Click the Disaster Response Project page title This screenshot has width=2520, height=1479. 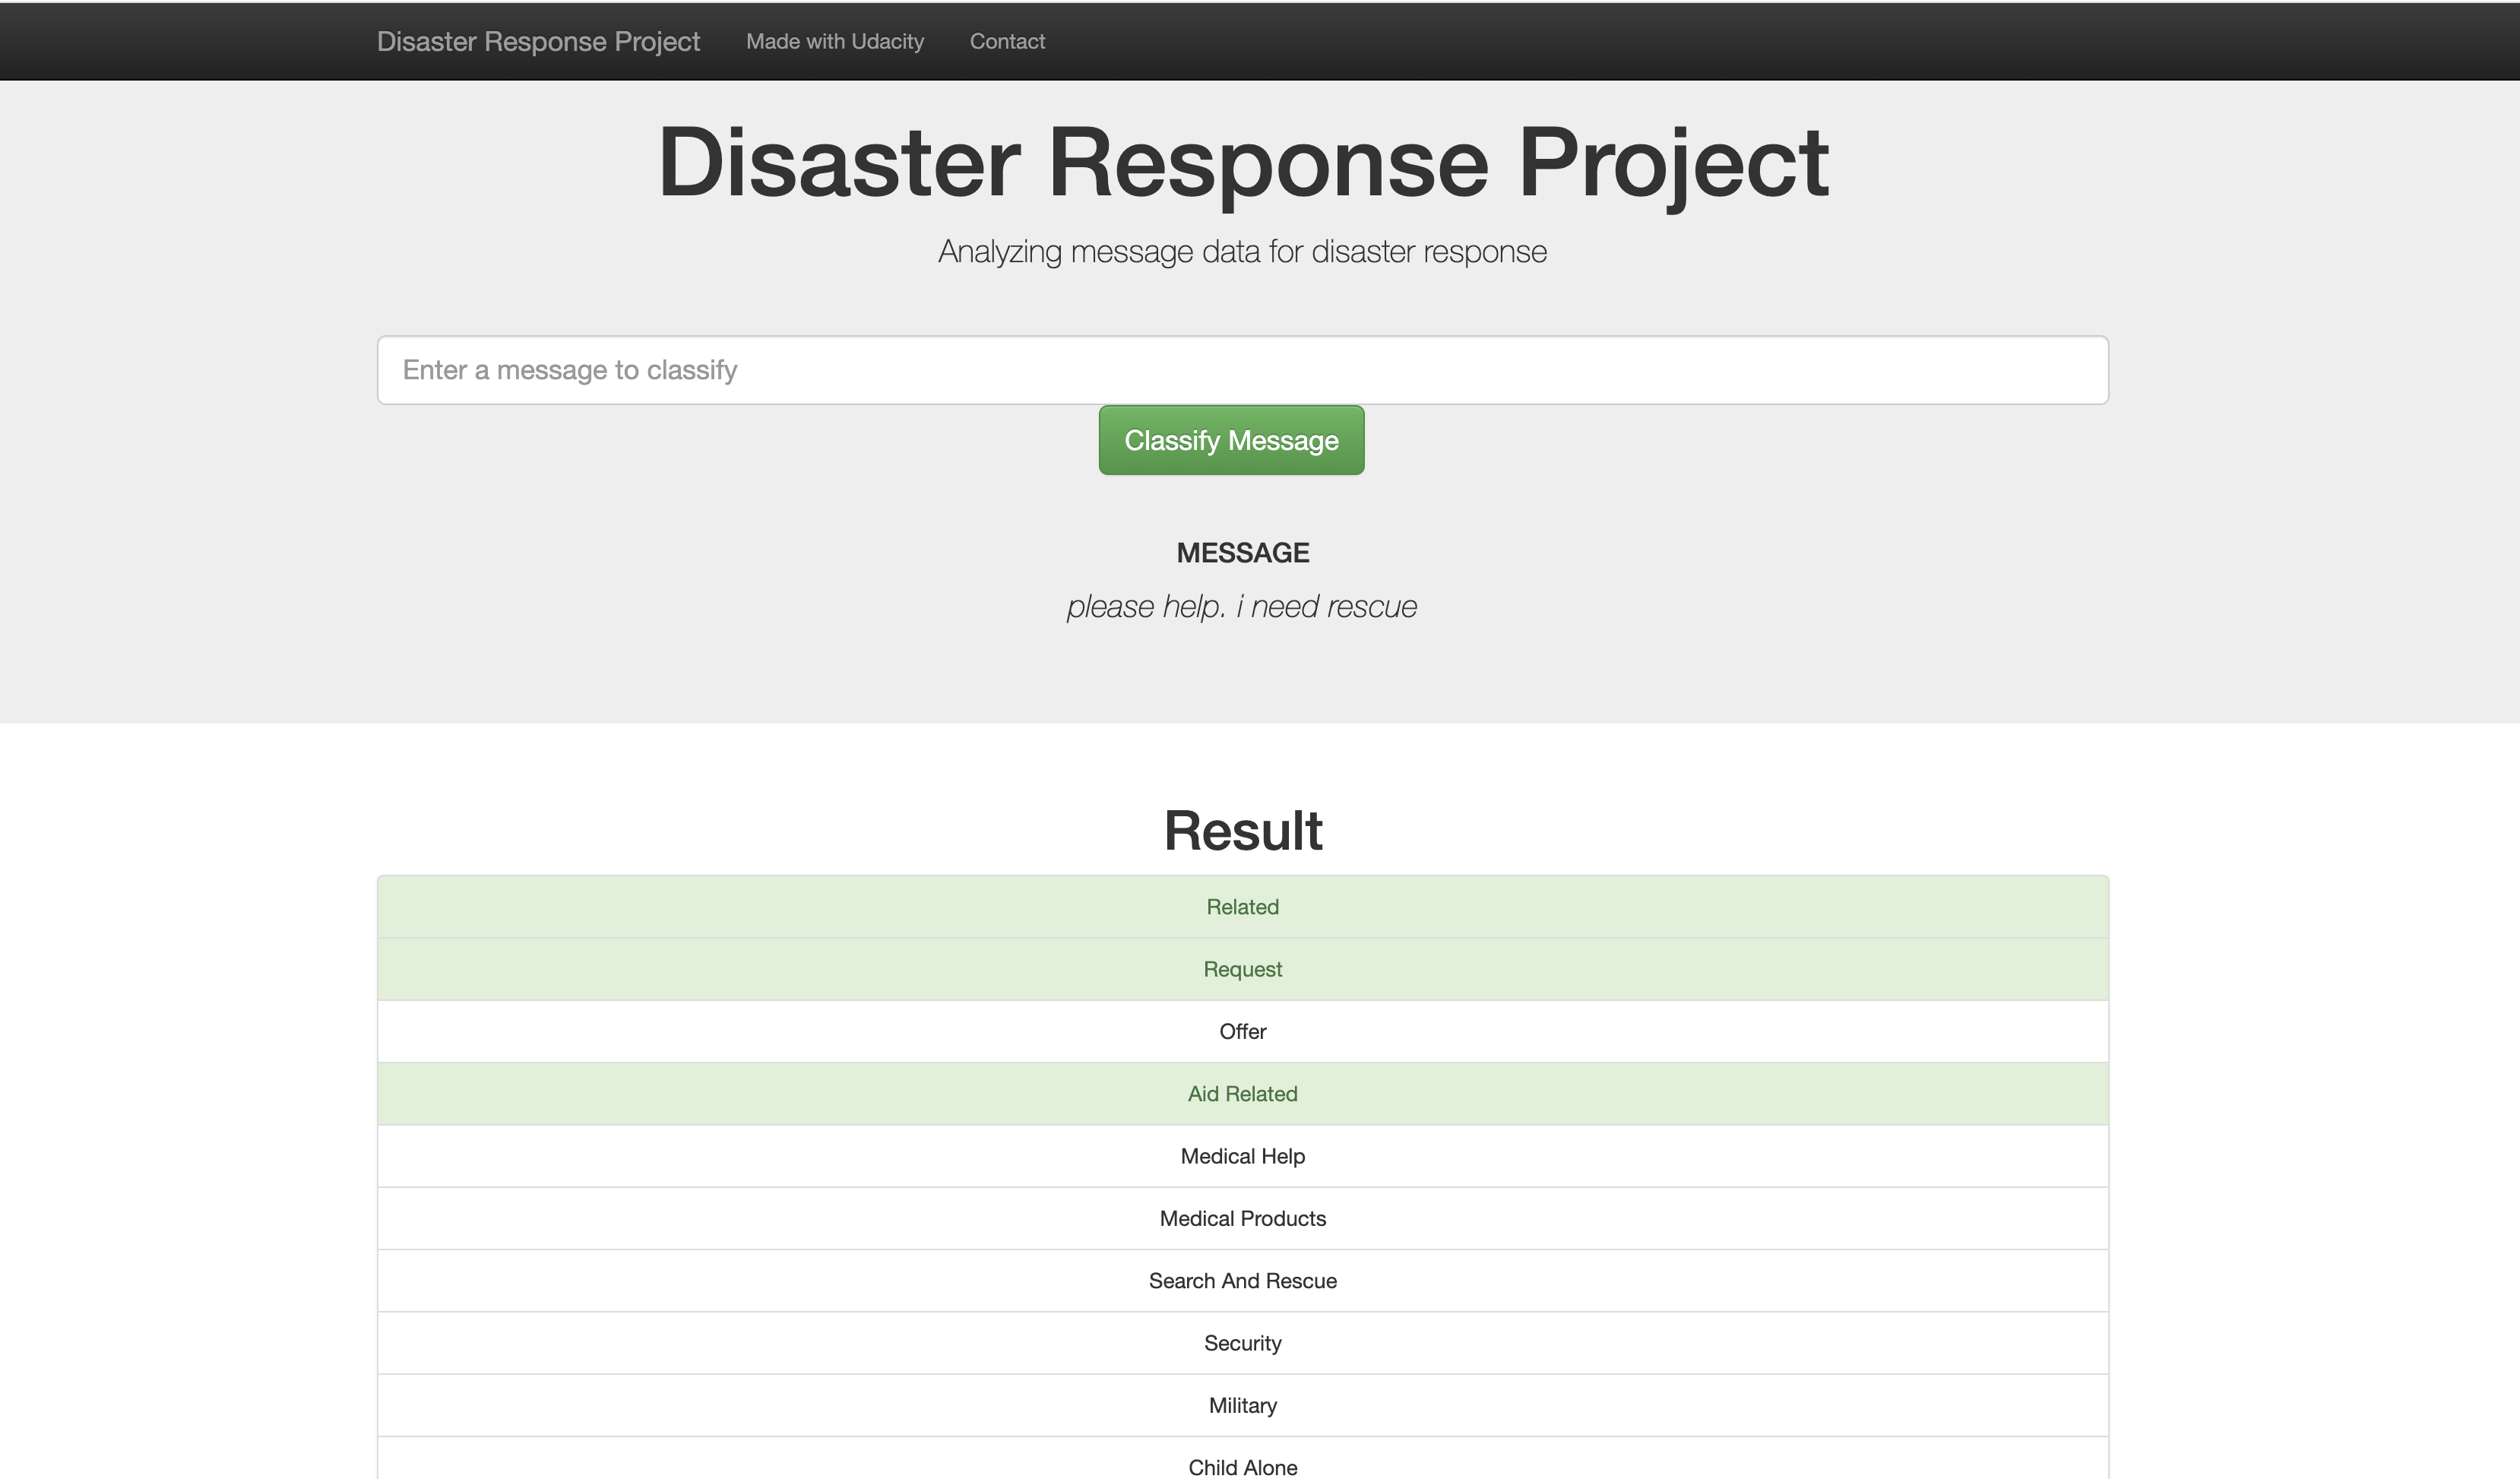[x=1244, y=162]
